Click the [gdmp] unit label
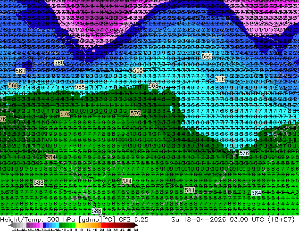The image size is (299, 231). [x=90, y=220]
